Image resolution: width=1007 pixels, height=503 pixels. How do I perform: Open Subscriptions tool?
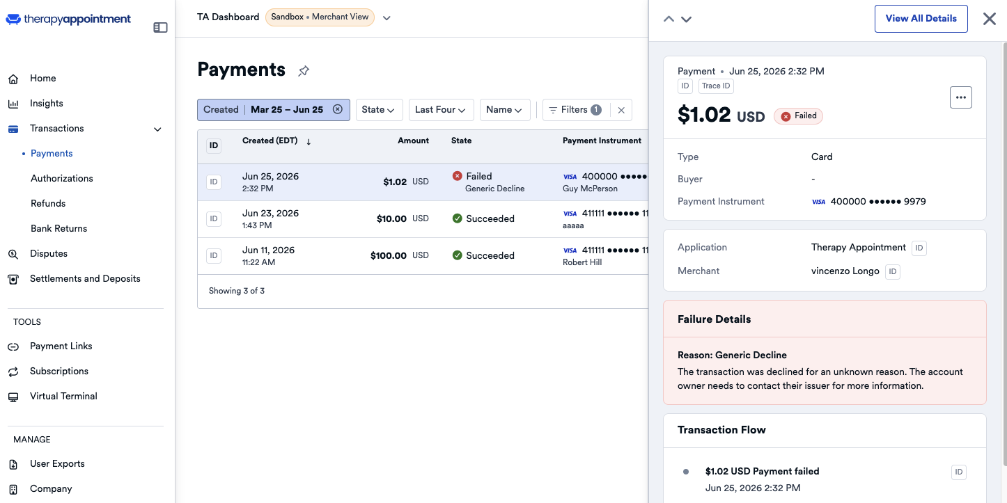pyautogui.click(x=59, y=372)
